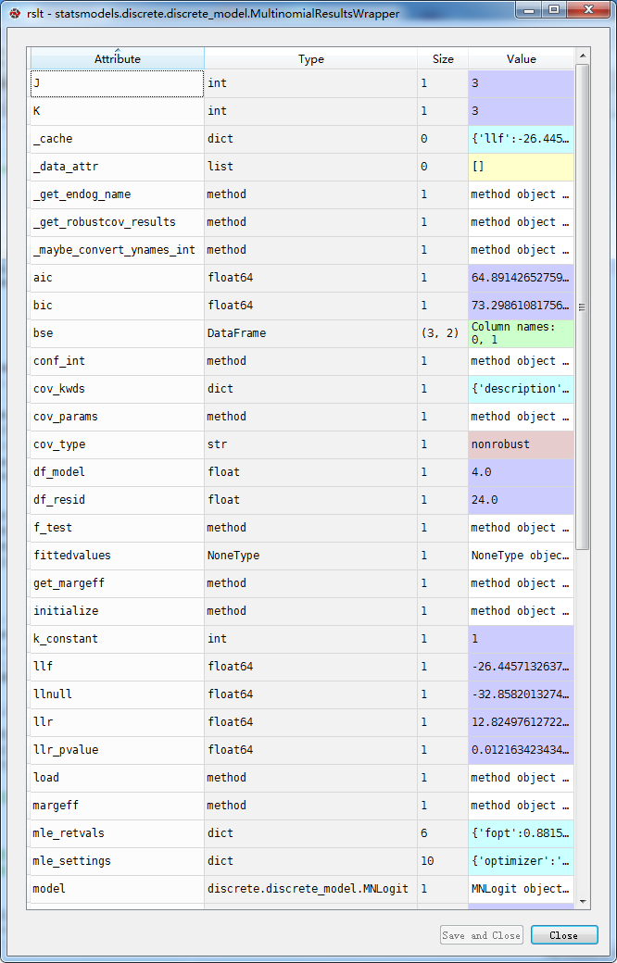Screen dimensions: 617x963
Task: Select the llr_pvalue value cell
Action: click(521, 750)
